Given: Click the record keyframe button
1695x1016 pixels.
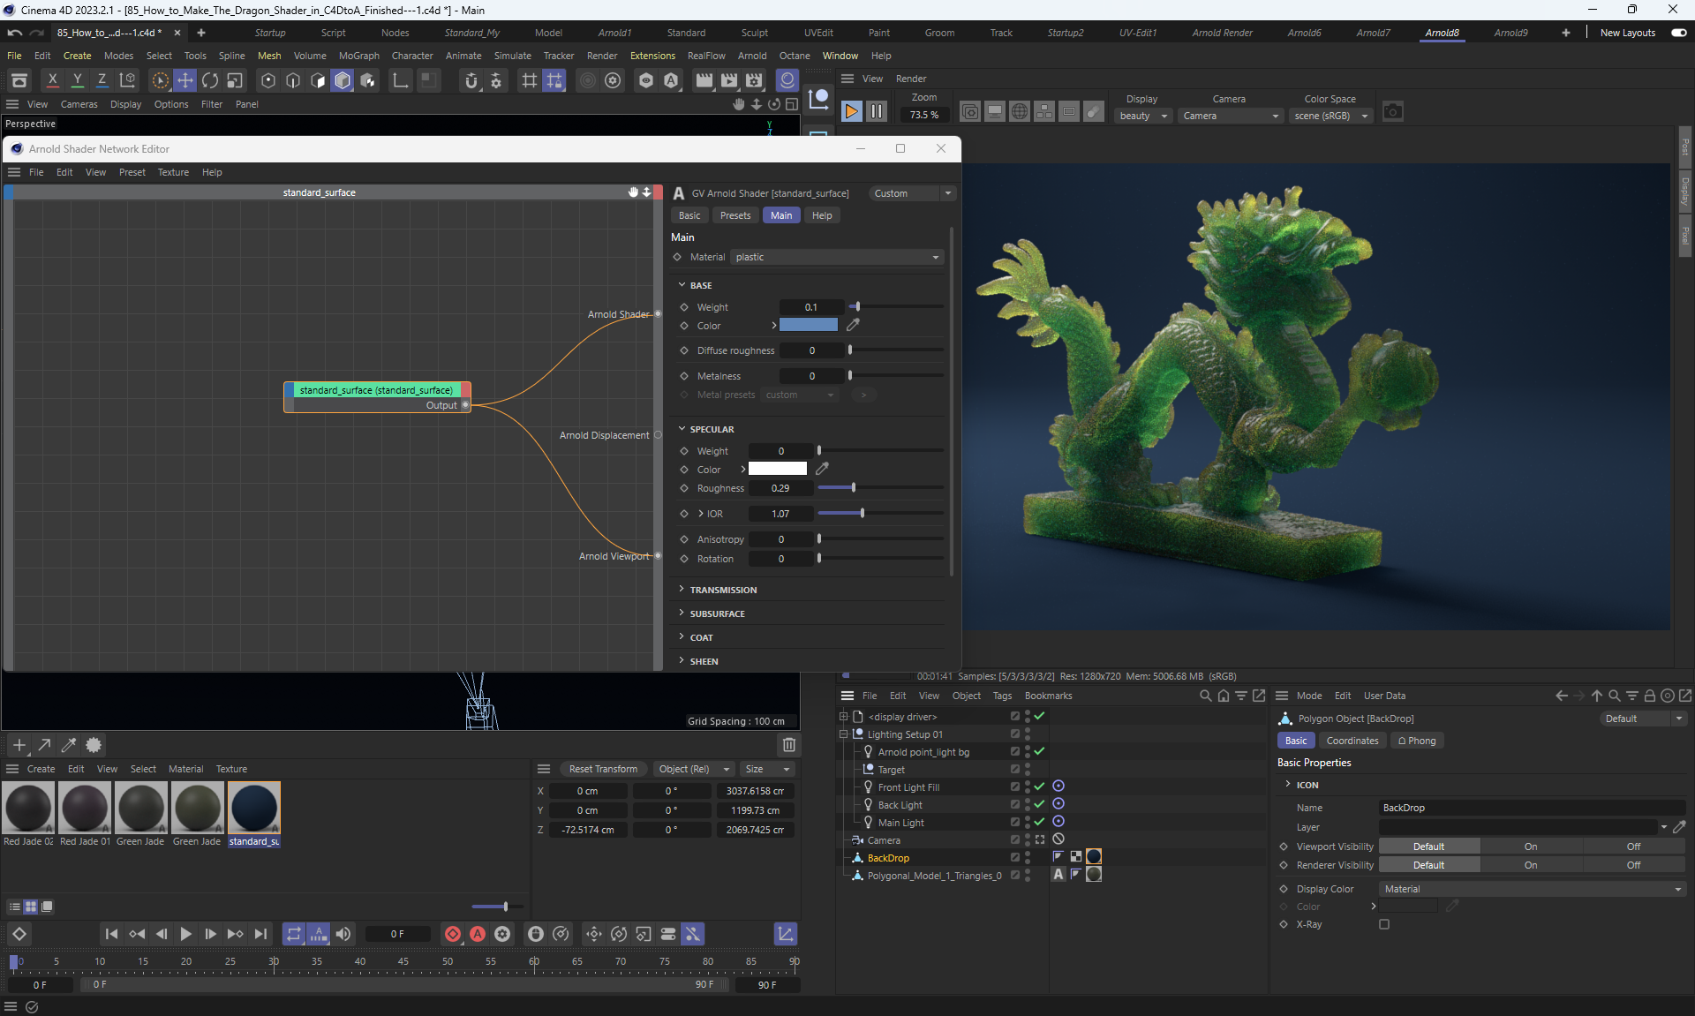Looking at the screenshot, I should click(453, 934).
